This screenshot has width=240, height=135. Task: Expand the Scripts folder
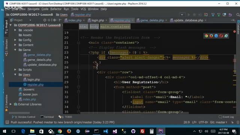click(15, 69)
